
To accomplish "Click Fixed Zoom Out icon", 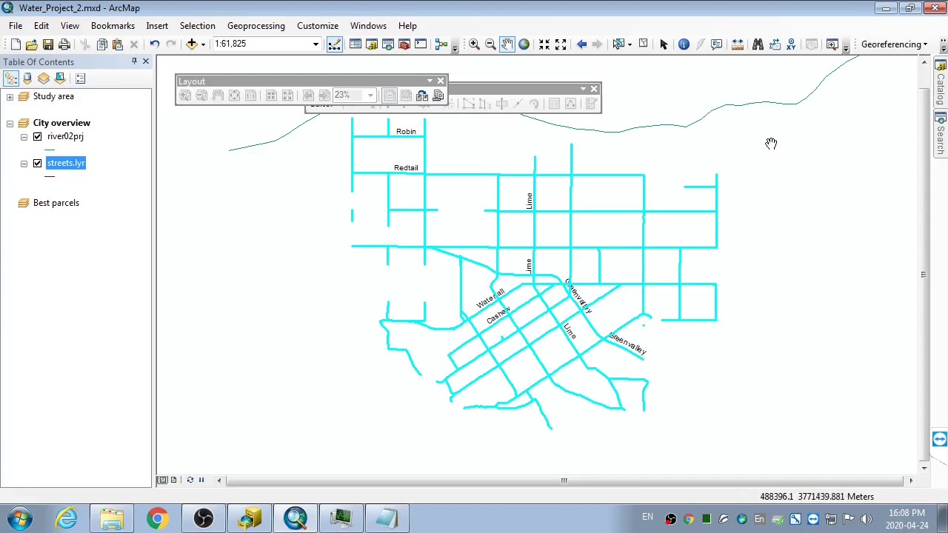I will [x=561, y=44].
